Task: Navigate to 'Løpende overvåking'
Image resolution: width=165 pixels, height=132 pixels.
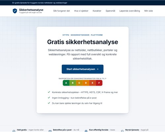Action: (x=130, y=11)
